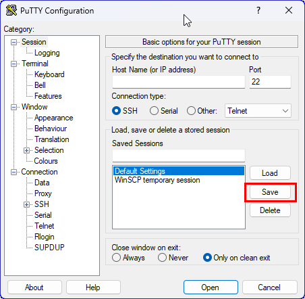This screenshot has width=305, height=299.
Task: Click the question mark help icon
Action: 258,10
